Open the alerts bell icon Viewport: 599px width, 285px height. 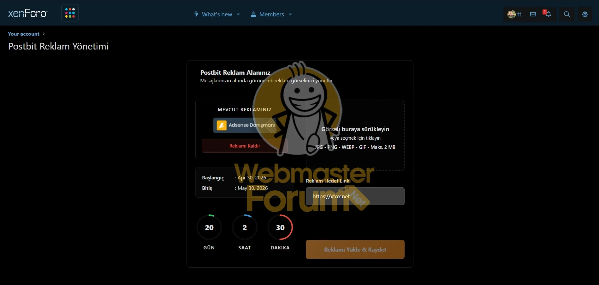click(x=549, y=14)
